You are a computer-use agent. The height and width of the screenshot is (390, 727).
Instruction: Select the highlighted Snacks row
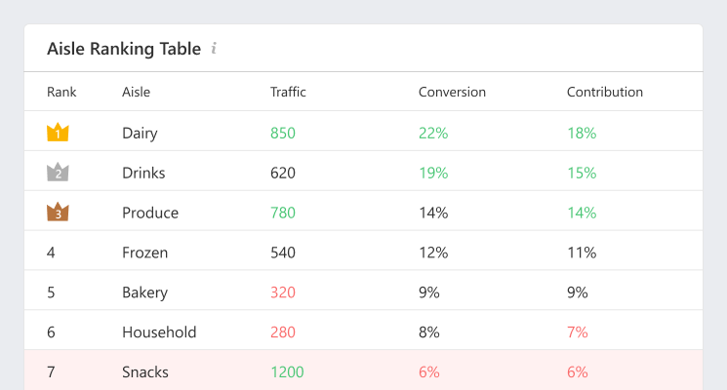145,371
